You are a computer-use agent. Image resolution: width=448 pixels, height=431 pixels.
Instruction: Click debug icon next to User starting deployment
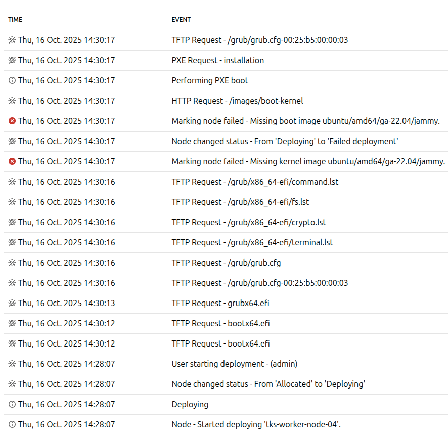(12, 364)
